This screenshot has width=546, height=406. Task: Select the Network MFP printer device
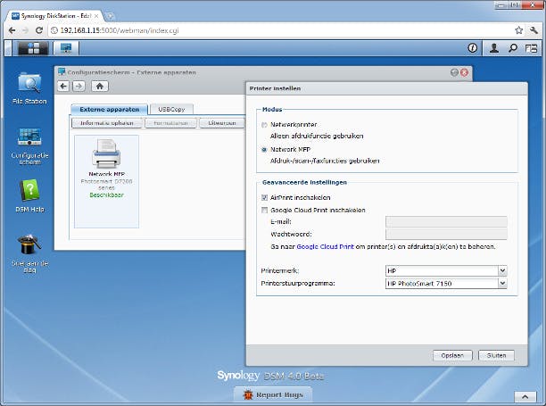click(x=106, y=181)
